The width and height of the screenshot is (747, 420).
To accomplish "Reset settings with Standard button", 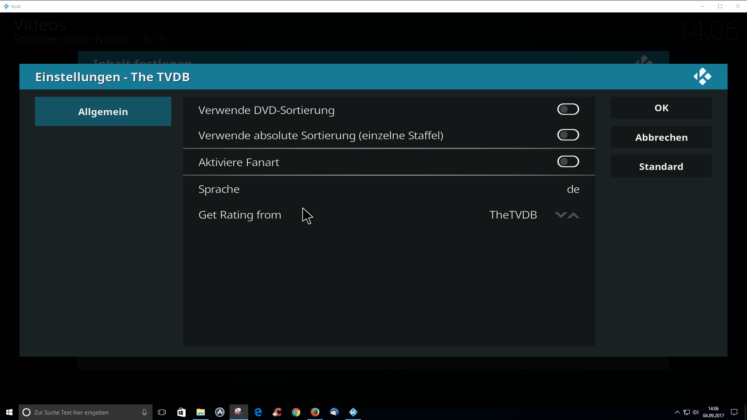I will 661,166.
